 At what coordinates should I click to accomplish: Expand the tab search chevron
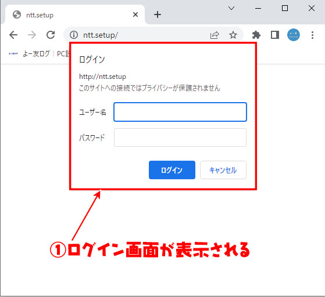[x=231, y=8]
